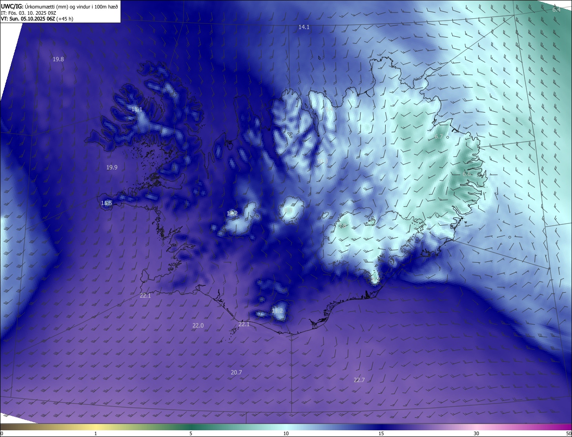Click the "1" tick label on the colour scale
The image size is (572, 437).
point(96,433)
